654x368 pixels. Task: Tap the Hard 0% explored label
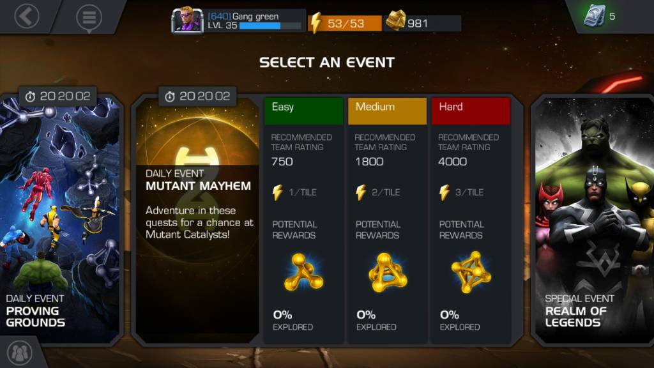click(460, 321)
